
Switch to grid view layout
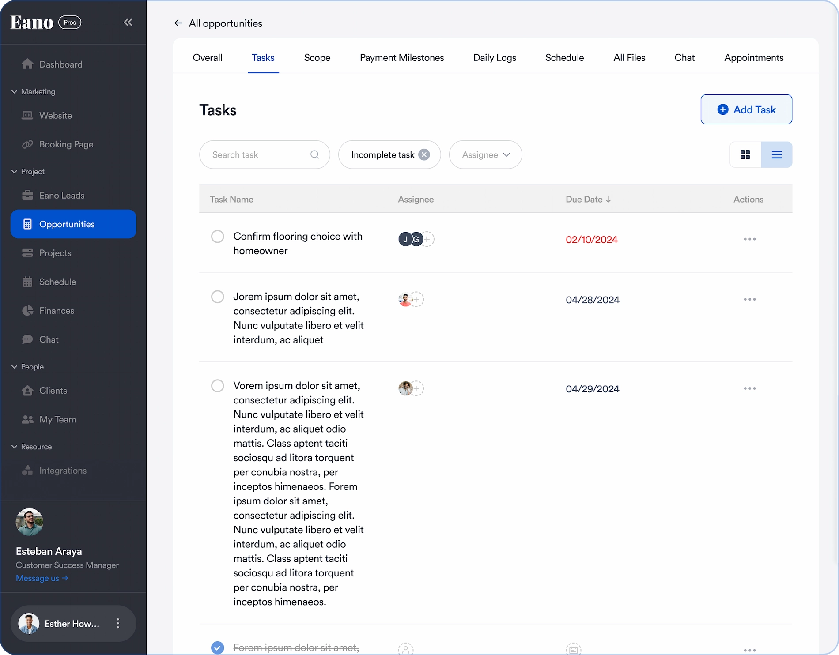[x=745, y=154]
